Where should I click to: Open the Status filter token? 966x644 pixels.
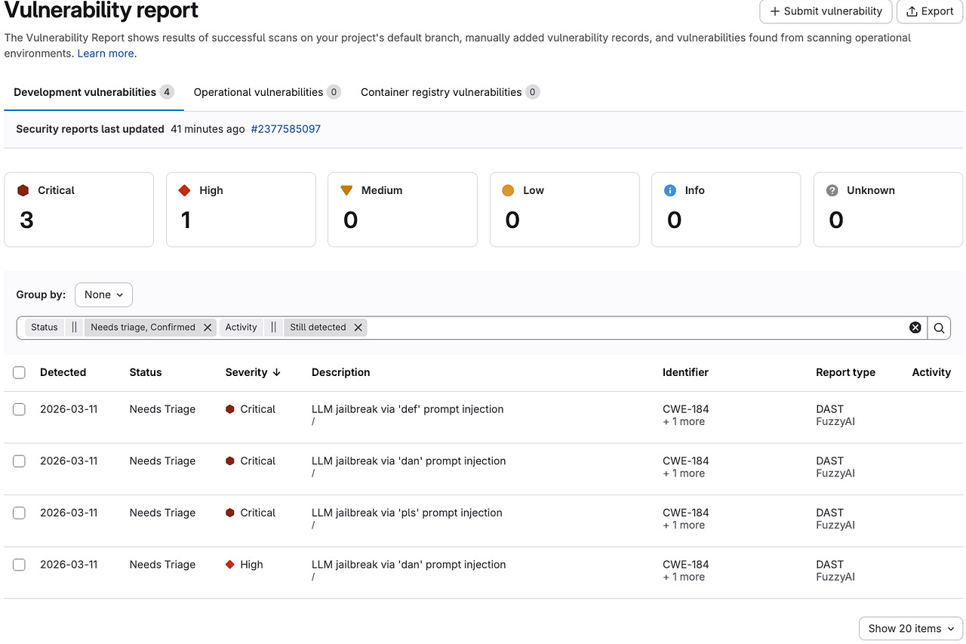point(45,328)
